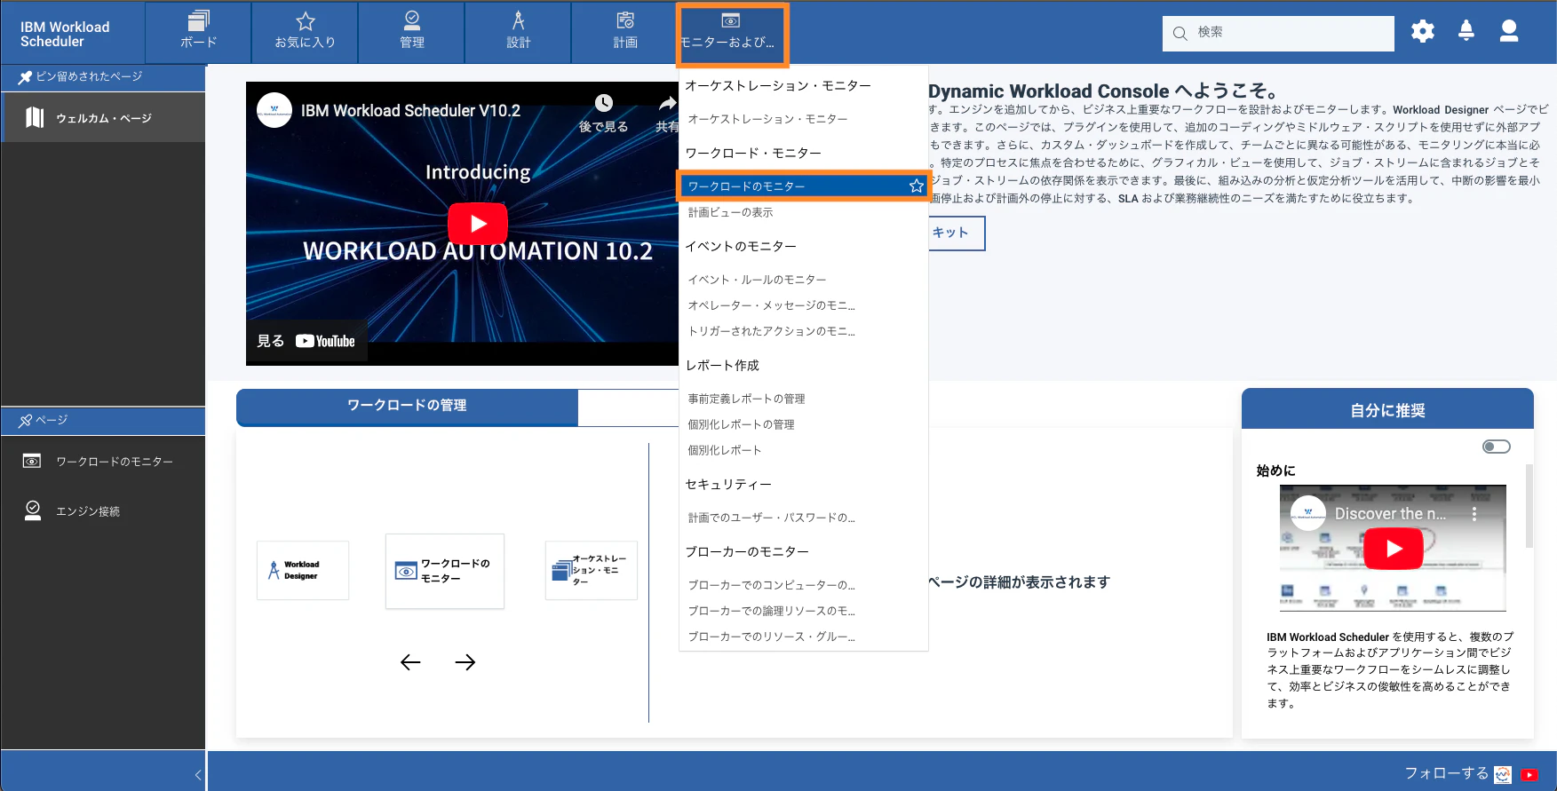Click inside the 検索 search field
The height and width of the screenshot is (791, 1557).
coord(1278,33)
